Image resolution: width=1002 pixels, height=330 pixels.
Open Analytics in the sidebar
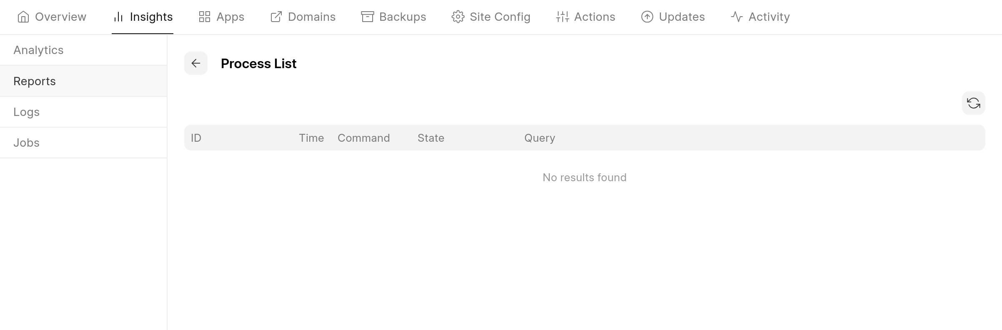click(x=38, y=50)
